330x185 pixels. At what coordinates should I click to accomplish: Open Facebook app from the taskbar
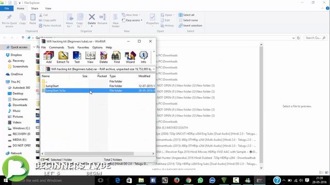[x=153, y=180]
